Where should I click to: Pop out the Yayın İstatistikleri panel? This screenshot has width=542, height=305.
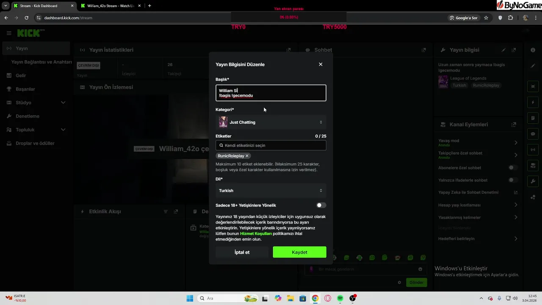point(288,50)
